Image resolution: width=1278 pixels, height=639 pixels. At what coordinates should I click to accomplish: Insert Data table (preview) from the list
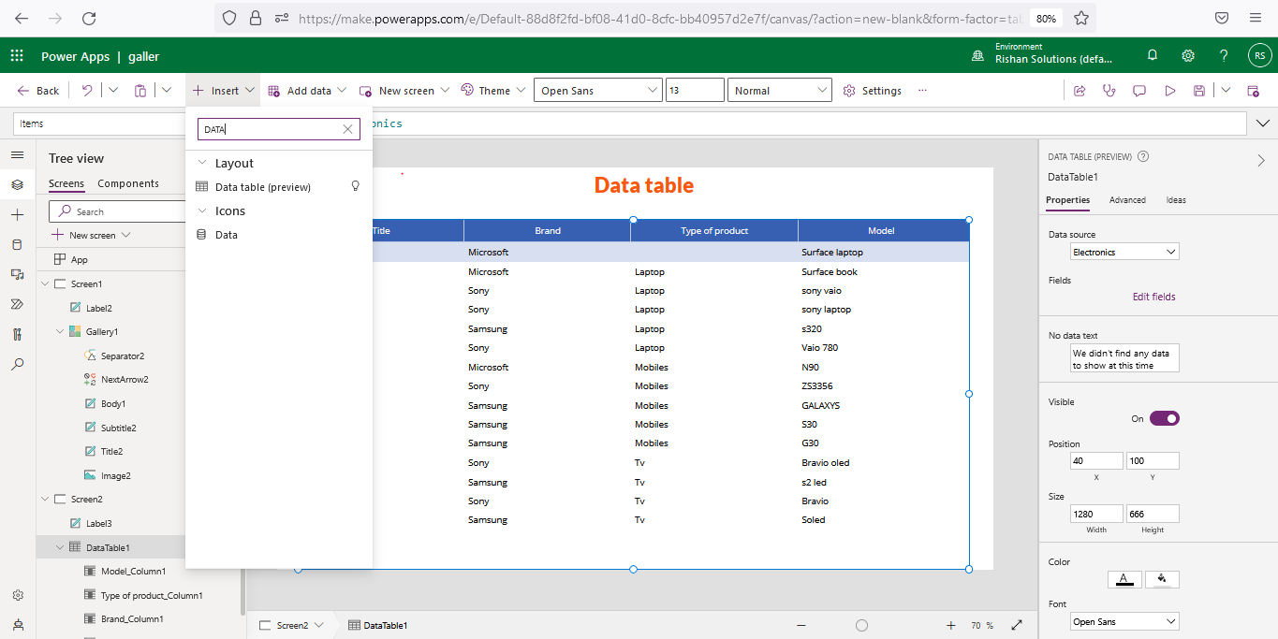pyautogui.click(x=262, y=187)
